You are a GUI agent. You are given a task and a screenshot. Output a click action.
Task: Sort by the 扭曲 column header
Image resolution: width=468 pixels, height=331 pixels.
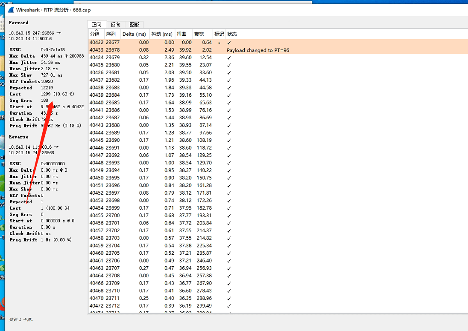coord(184,34)
